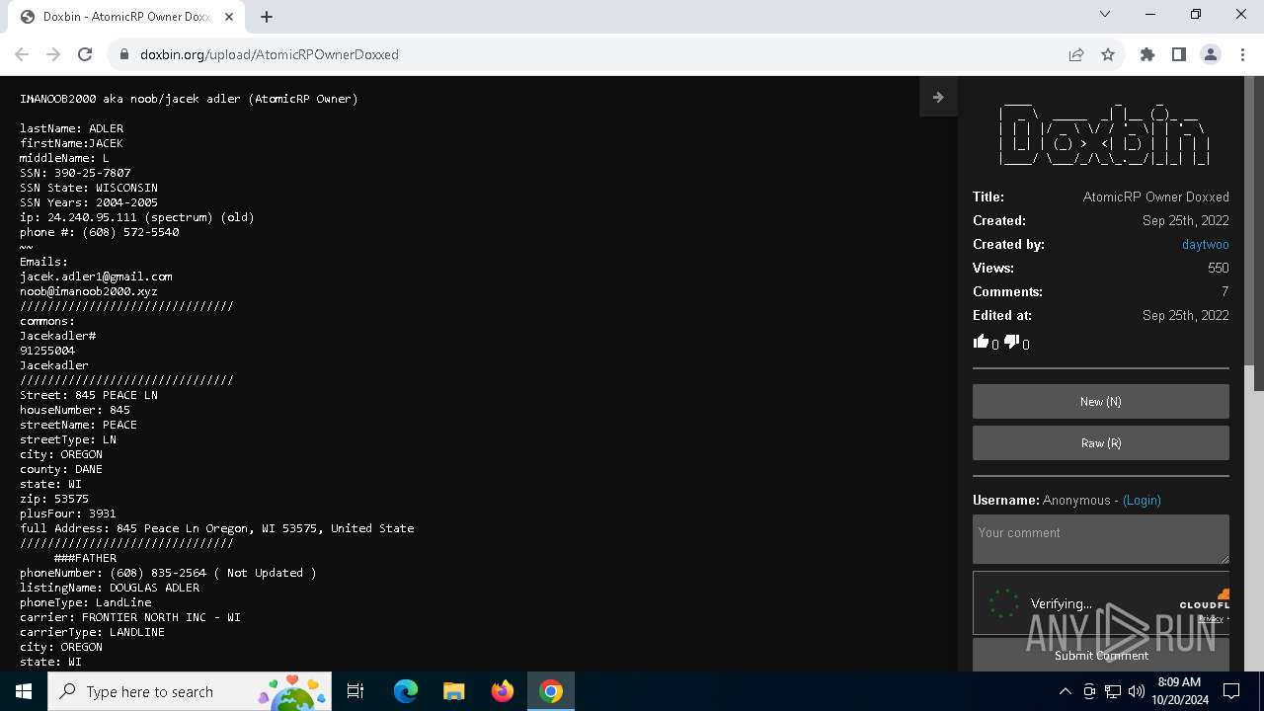Click the address bar URL
The height and width of the screenshot is (711, 1264).
(270, 54)
